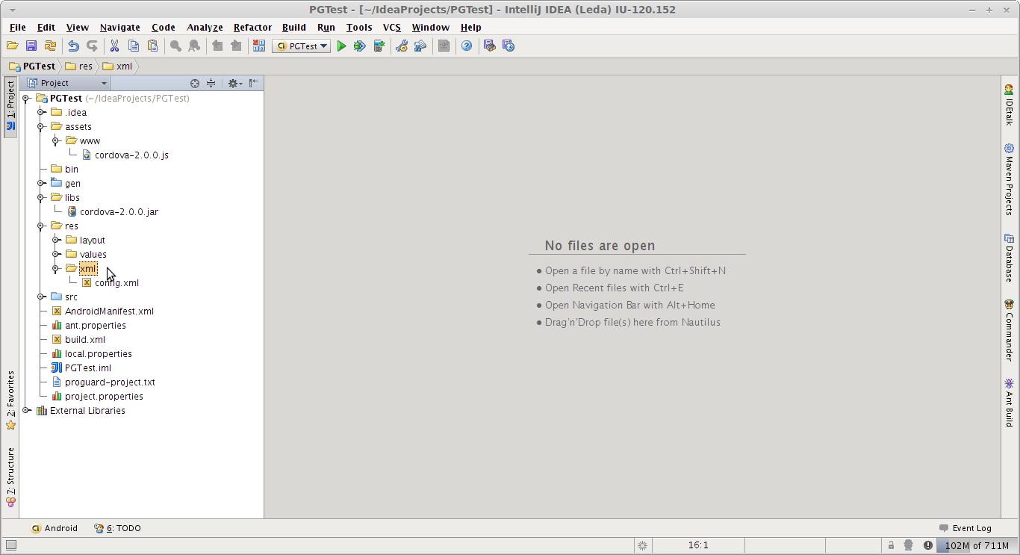The height and width of the screenshot is (555, 1020).
Task: Expand the External Libraries node
Action: coord(26,410)
